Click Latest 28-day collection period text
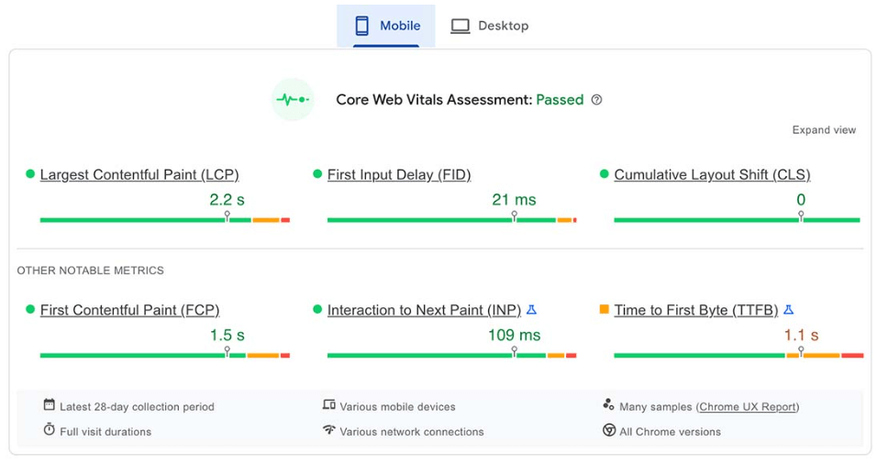Screen dimensions: 888x464 coord(137,407)
